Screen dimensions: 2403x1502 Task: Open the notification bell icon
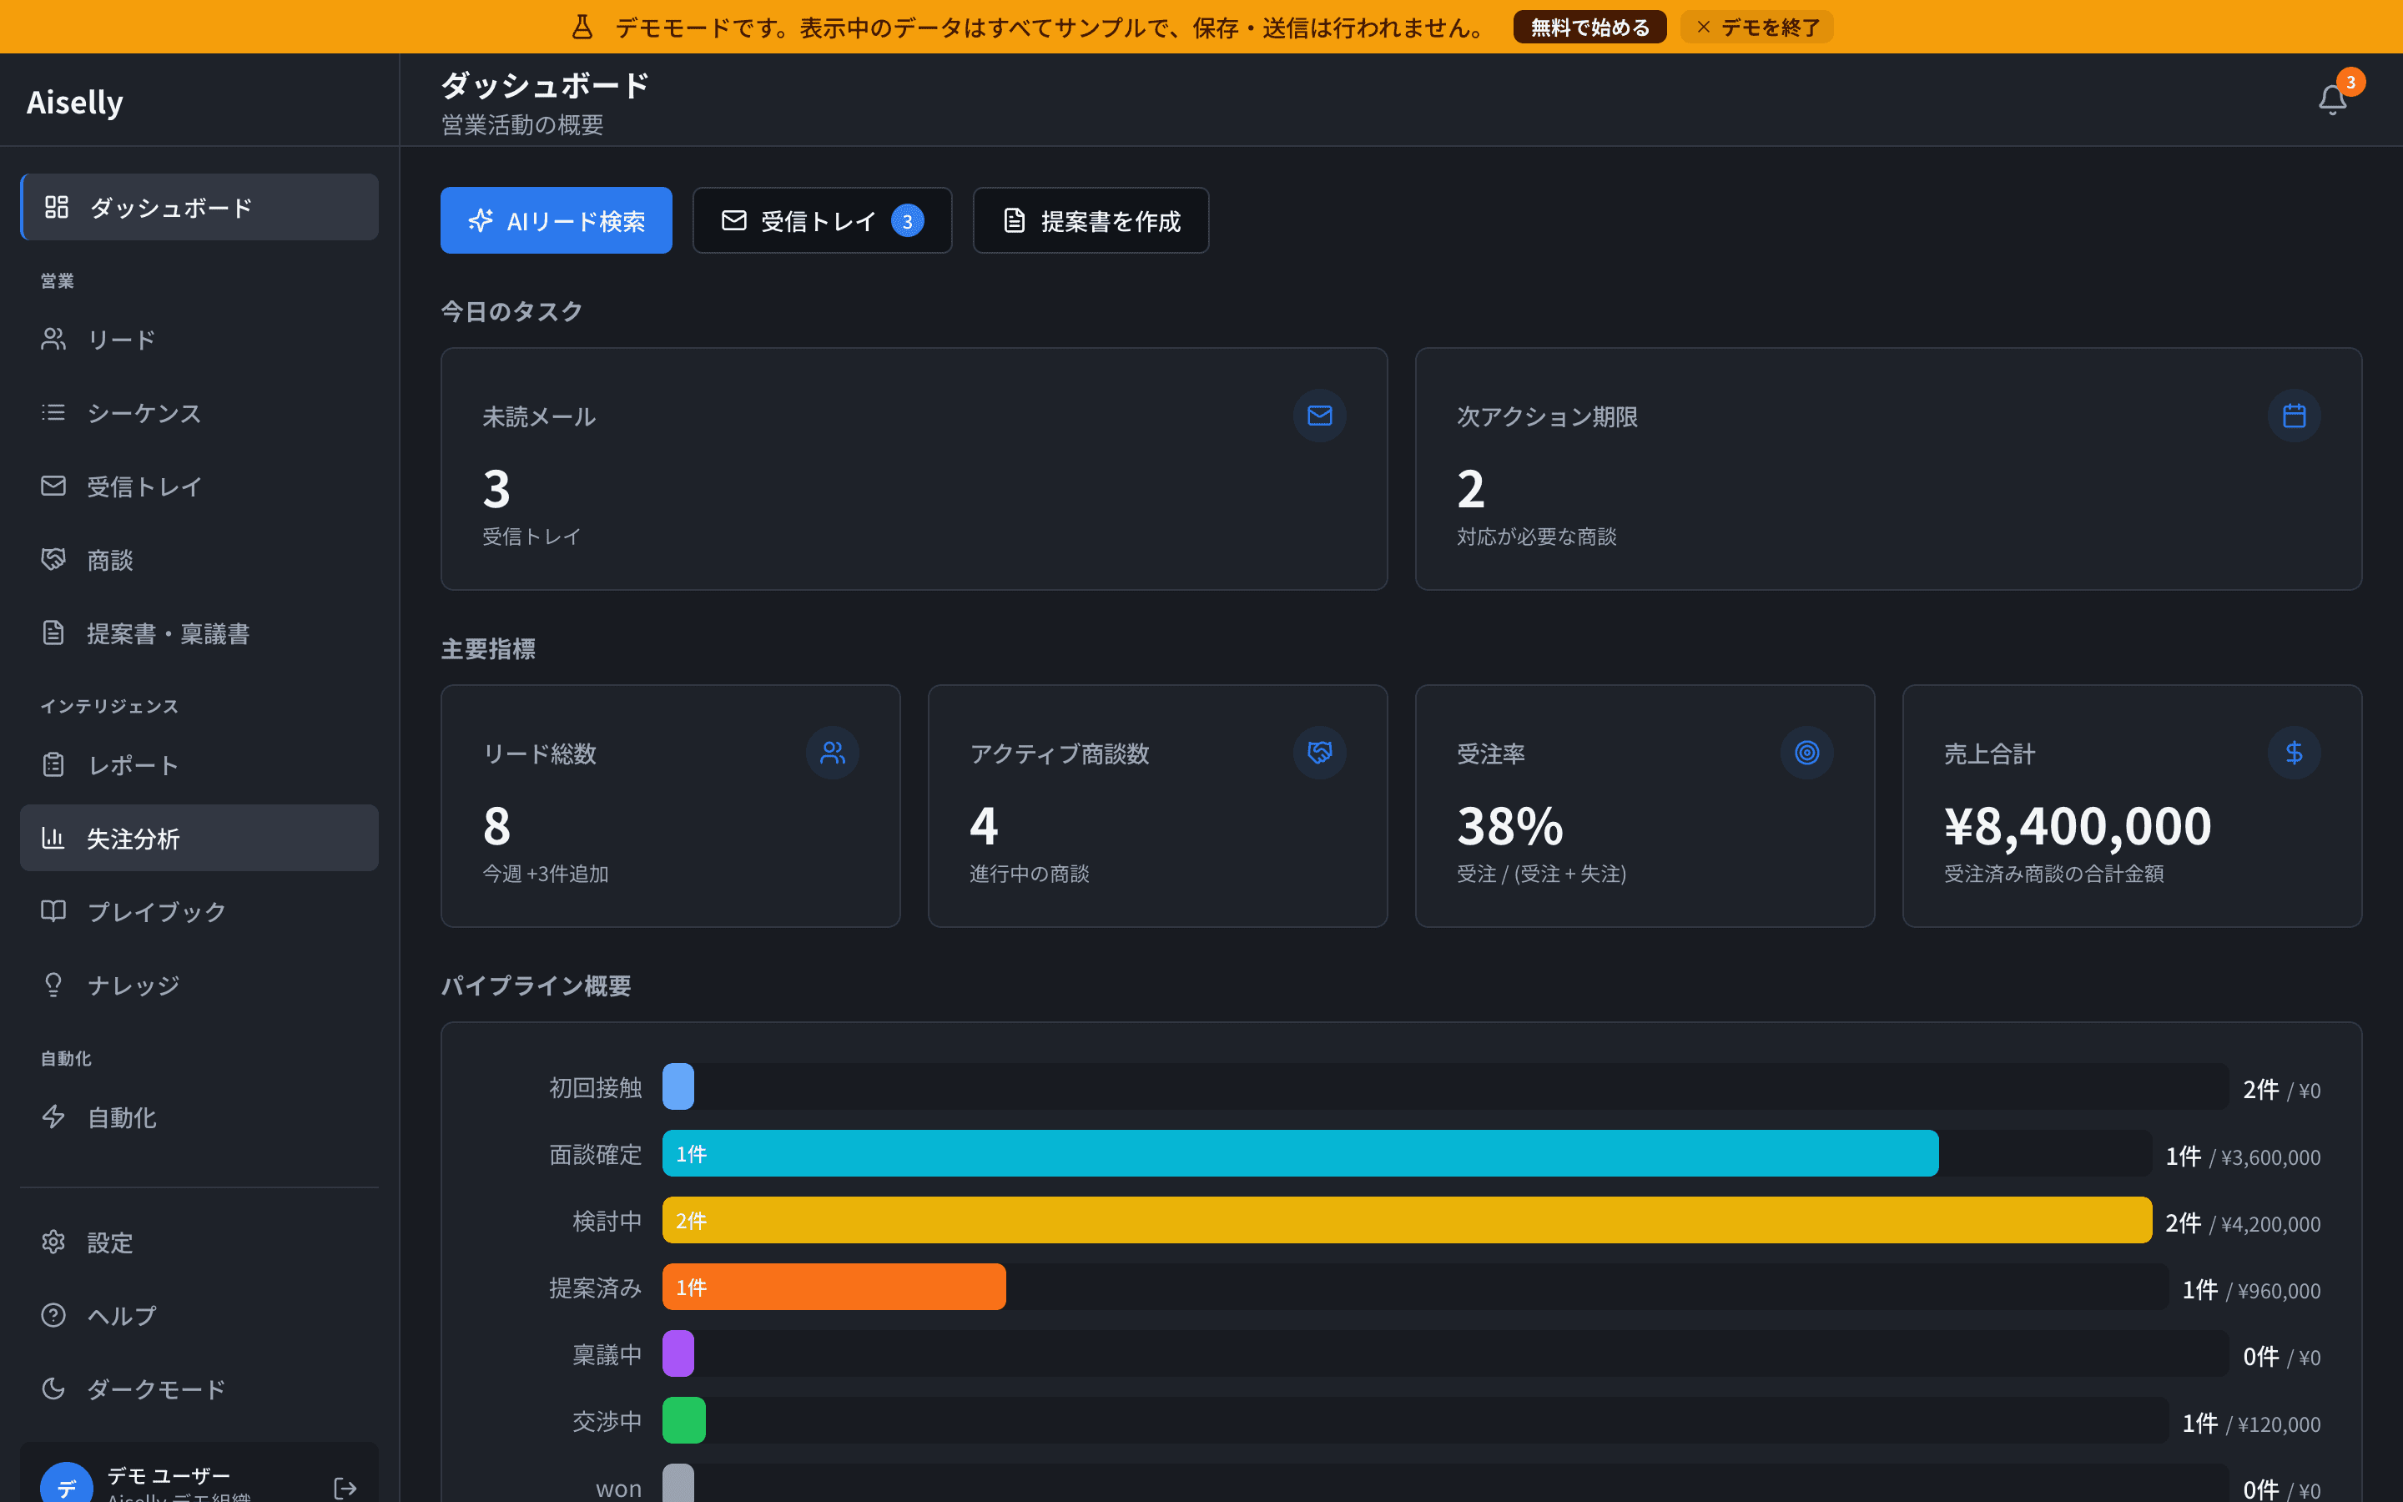click(x=2331, y=100)
